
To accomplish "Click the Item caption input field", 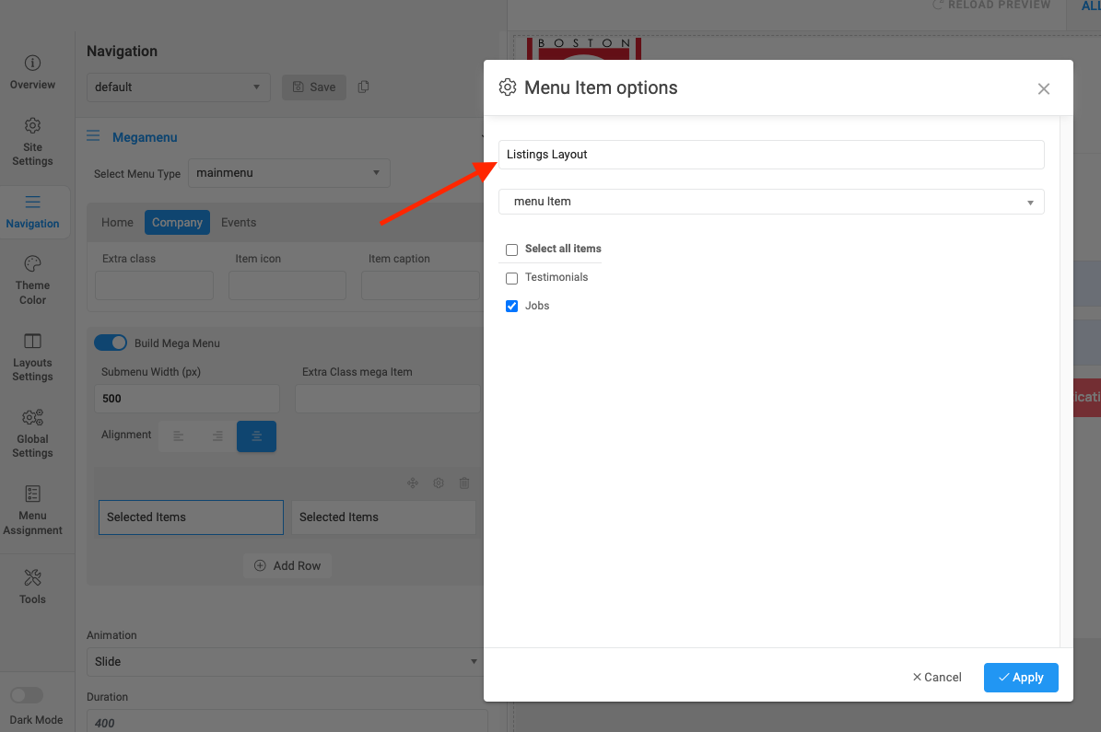I will click(x=420, y=285).
